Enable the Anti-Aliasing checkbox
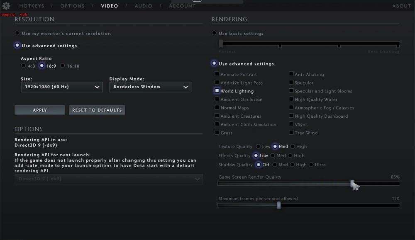The height and width of the screenshot is (240, 415). point(291,74)
